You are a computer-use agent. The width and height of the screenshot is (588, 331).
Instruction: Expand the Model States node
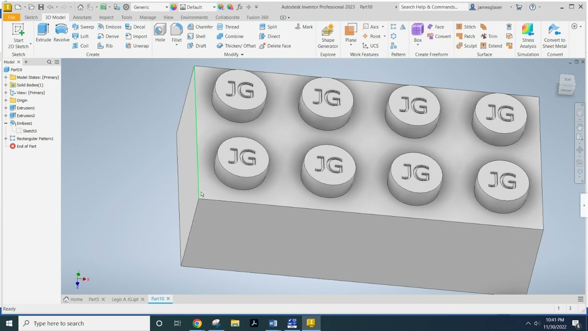pos(6,77)
